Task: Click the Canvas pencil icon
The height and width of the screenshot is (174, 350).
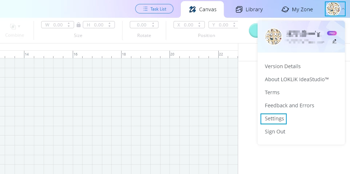Action: click(x=192, y=9)
